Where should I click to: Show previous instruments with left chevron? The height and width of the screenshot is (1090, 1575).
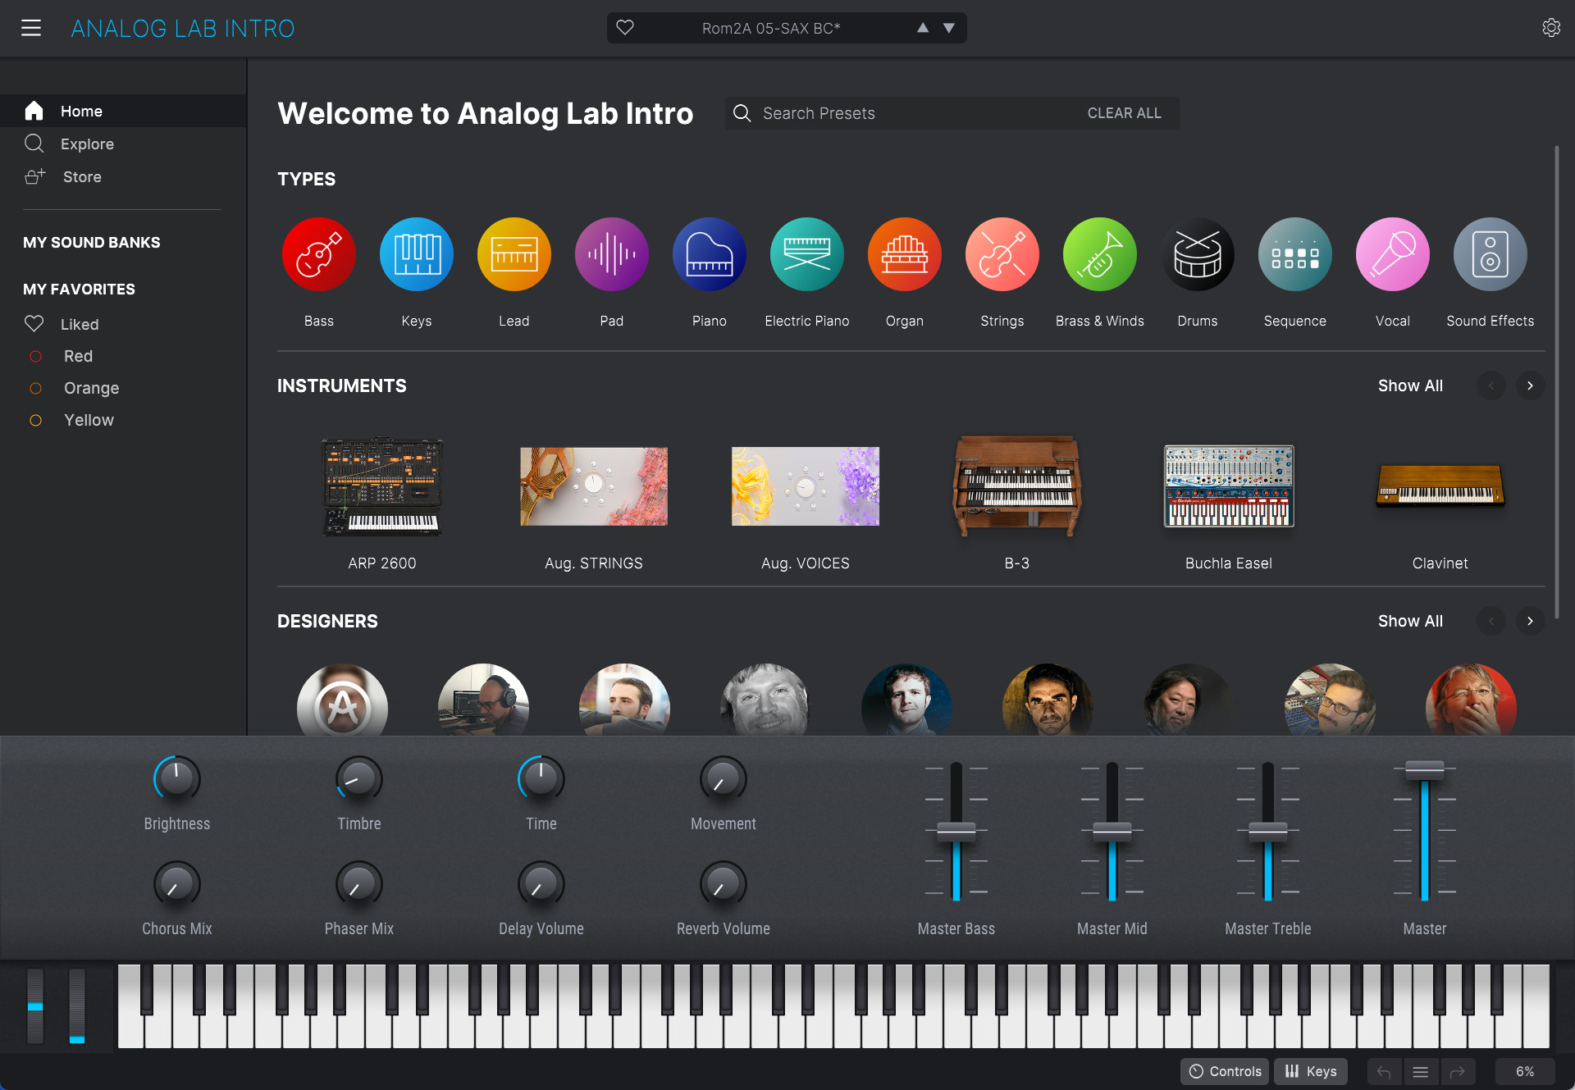pyautogui.click(x=1491, y=385)
